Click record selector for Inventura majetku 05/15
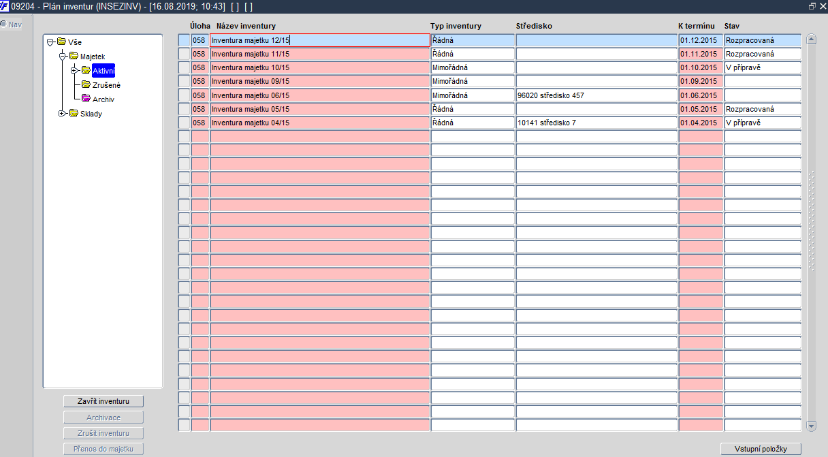This screenshot has width=828, height=457. [184, 108]
